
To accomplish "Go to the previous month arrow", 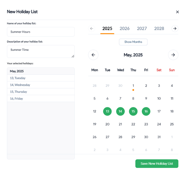I will tap(93, 55).
